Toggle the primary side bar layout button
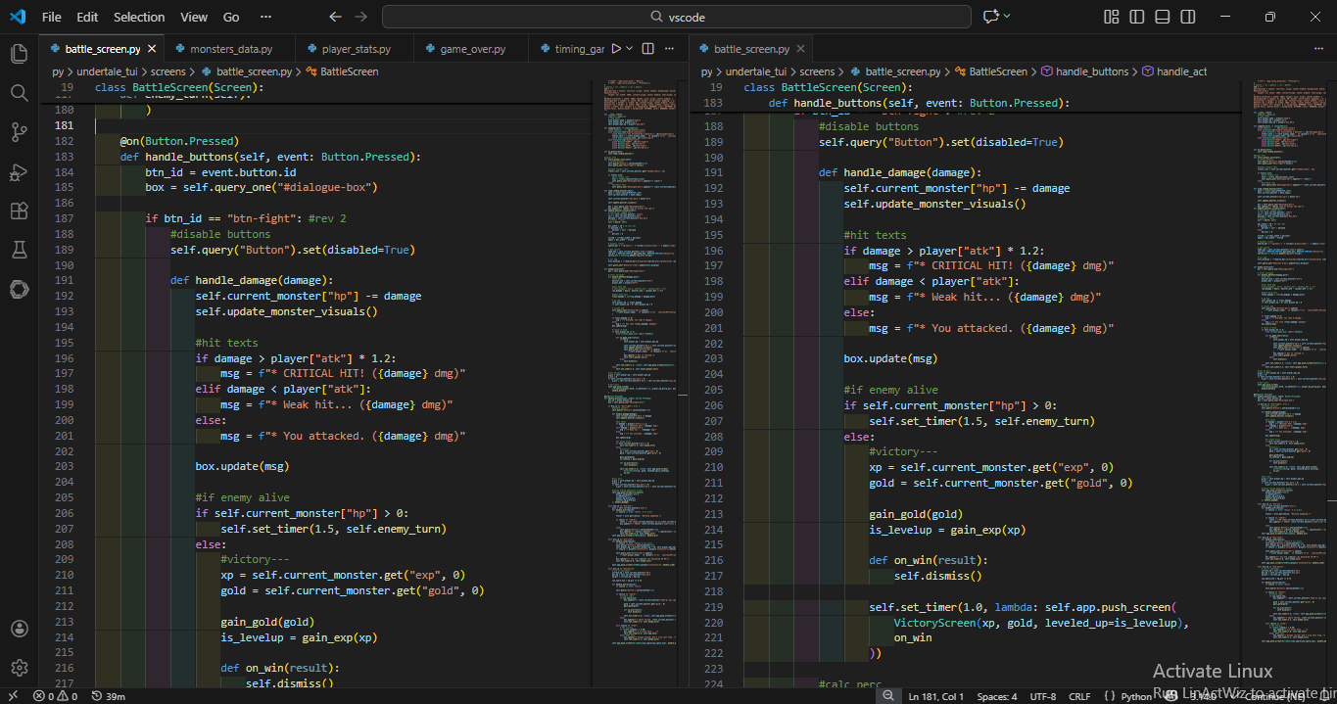This screenshot has height=704, width=1337. coord(1136,17)
